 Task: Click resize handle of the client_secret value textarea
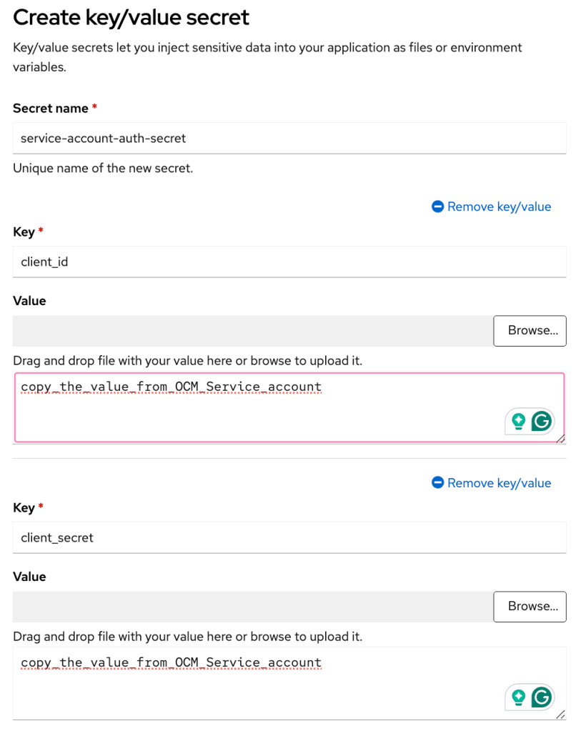click(560, 714)
